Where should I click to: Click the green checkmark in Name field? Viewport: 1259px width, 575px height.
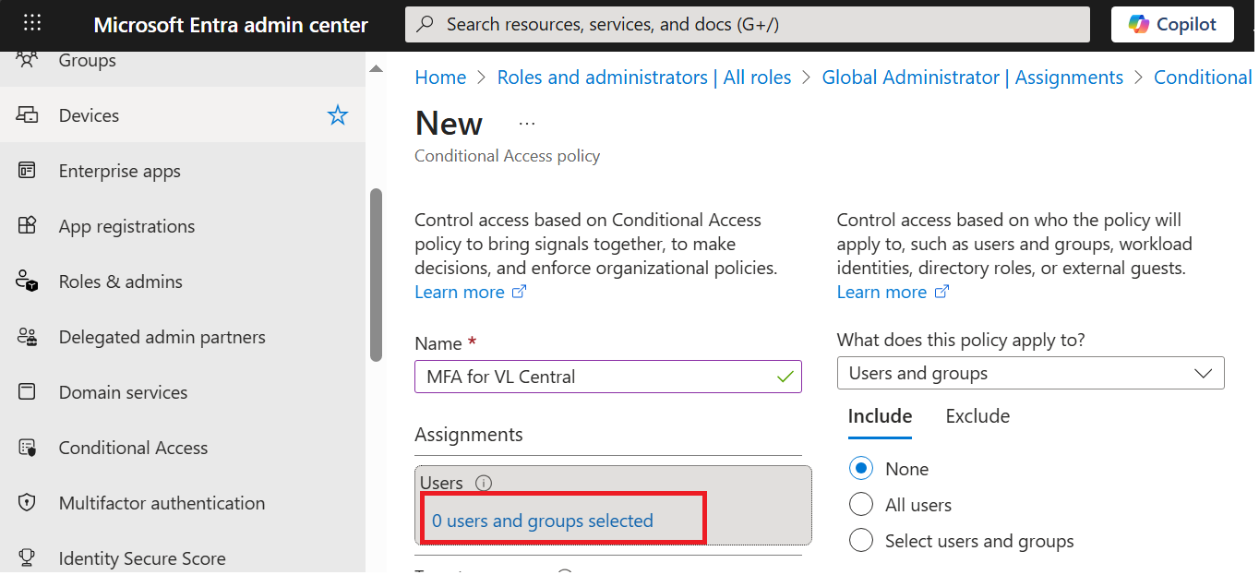(785, 377)
